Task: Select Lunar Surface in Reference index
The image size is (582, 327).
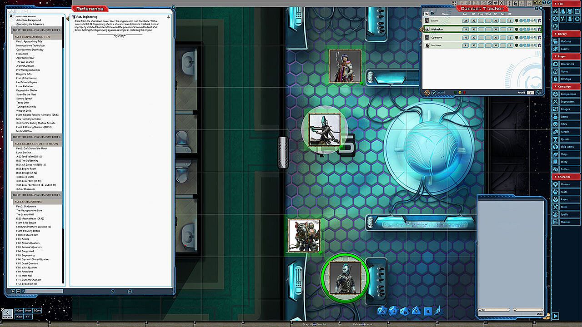Action: 25,152
